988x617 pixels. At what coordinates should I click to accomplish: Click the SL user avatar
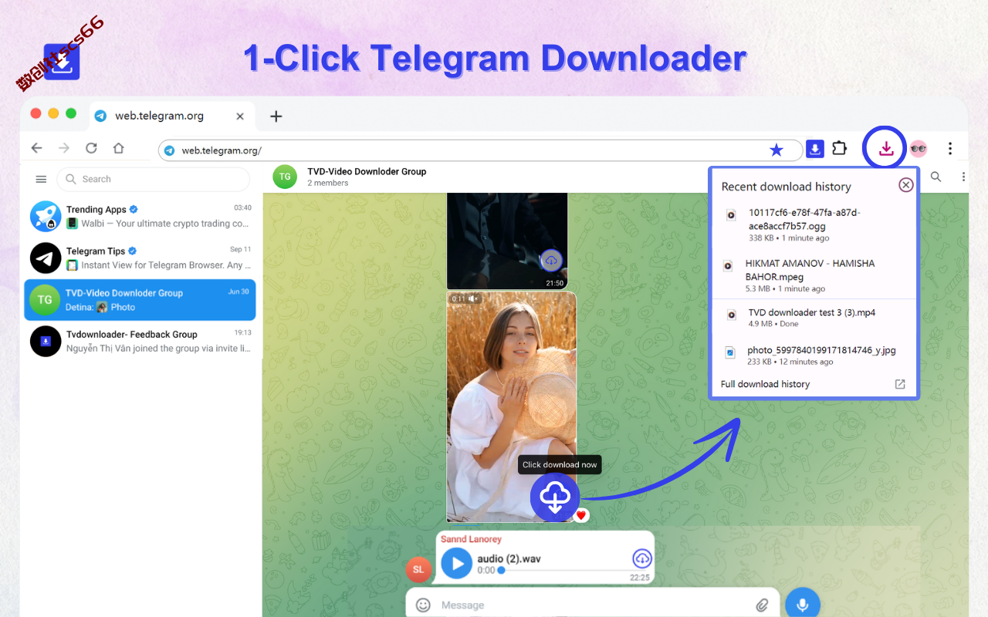[418, 569]
